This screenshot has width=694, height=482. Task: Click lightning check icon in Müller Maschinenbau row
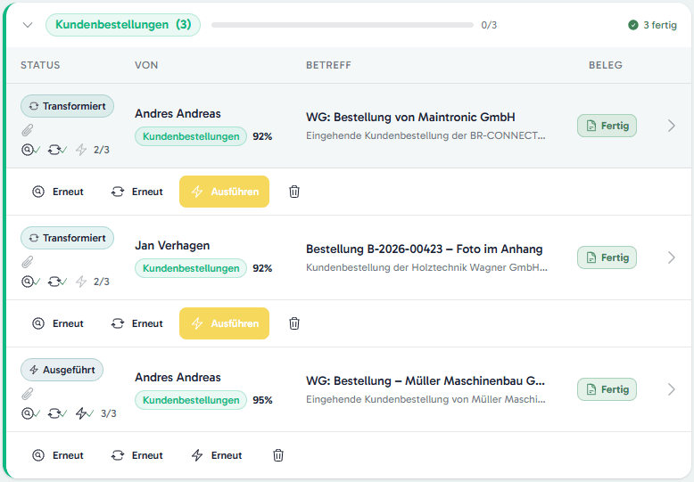[x=84, y=413]
